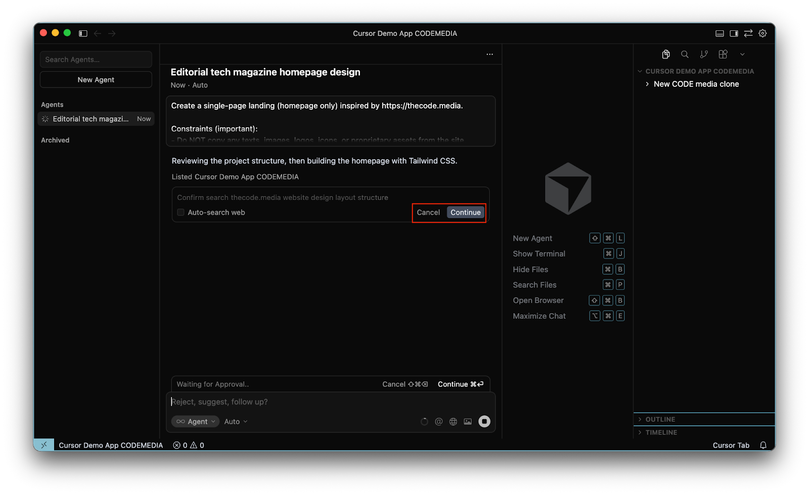Toggle the left sidebar panel

pos(83,33)
